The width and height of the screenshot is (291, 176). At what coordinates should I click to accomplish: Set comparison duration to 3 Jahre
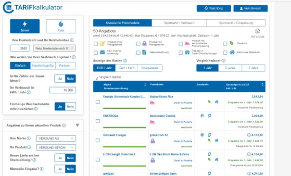coord(253,68)
